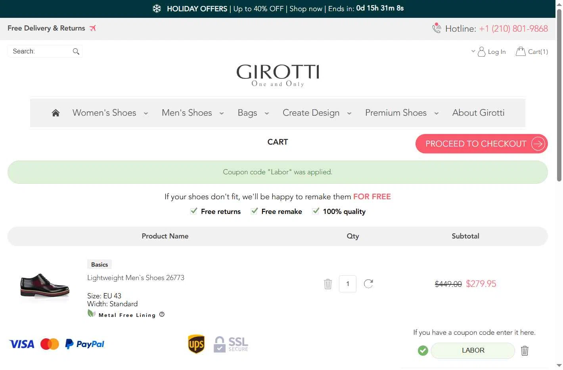The width and height of the screenshot is (563, 370).
Task: Open About Girotti page
Action: (x=479, y=113)
